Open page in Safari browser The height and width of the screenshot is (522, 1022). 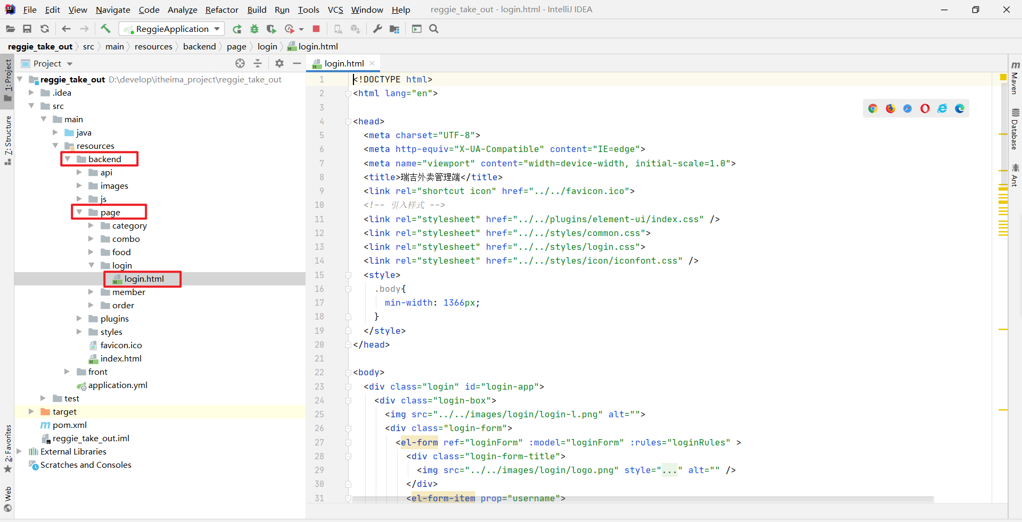(908, 108)
